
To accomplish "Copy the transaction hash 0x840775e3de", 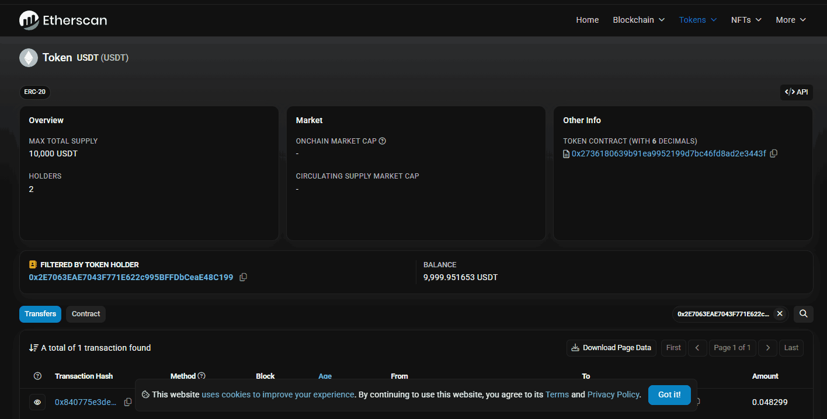I will tap(128, 402).
